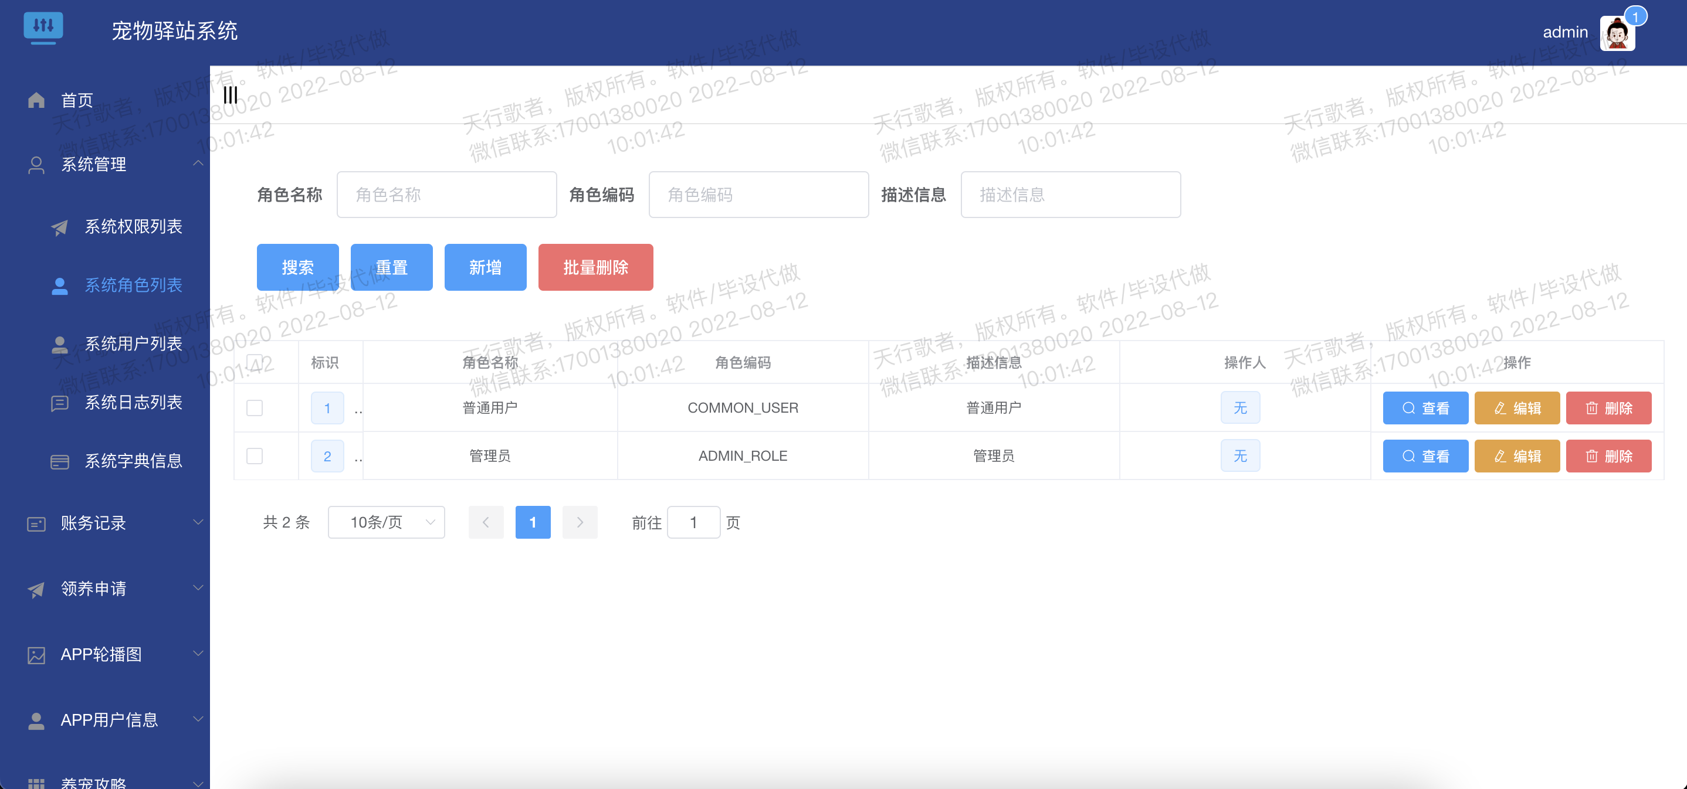Click the sidebar collapse hamburger icon
Screen dimensions: 1687x789
[231, 95]
